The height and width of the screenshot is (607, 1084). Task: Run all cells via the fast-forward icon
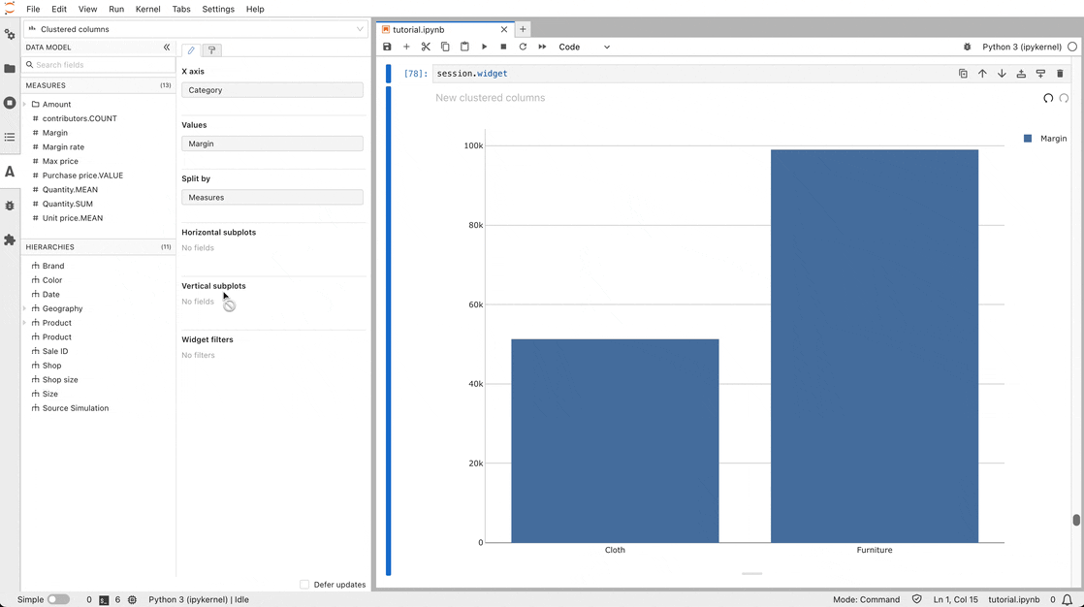542,47
